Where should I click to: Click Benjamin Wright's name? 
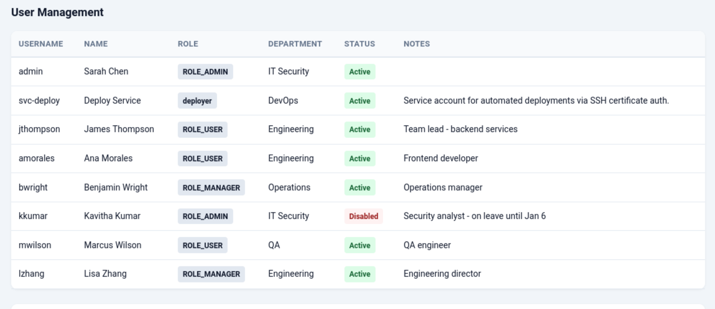(x=116, y=187)
